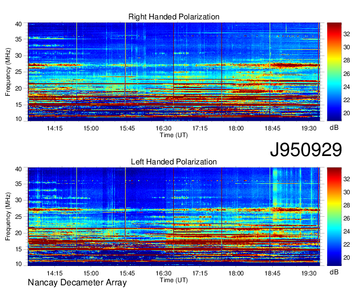Click the 16:30 time tick of Right Handed plot
This screenshot has height=289, width=356.
(163, 128)
